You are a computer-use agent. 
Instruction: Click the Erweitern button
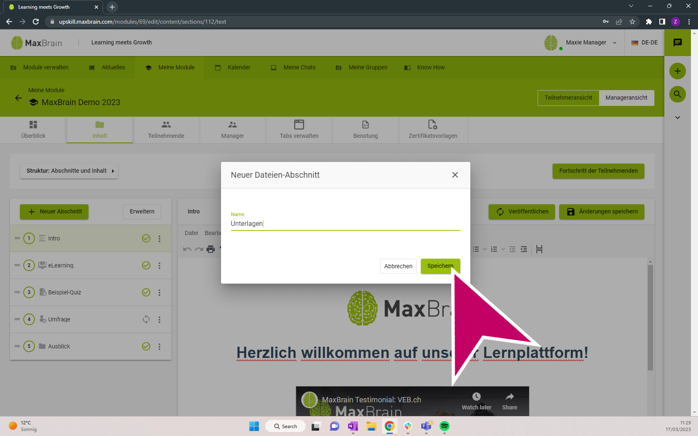[x=142, y=211]
